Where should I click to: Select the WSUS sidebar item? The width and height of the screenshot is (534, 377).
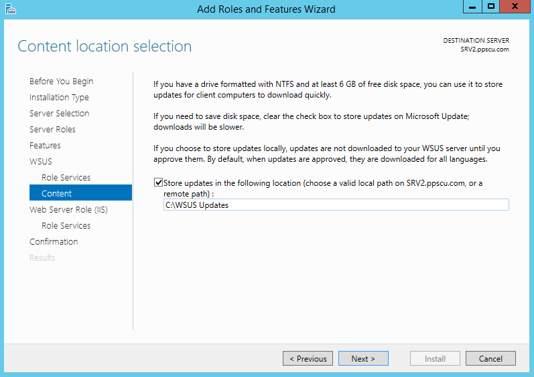coord(41,162)
